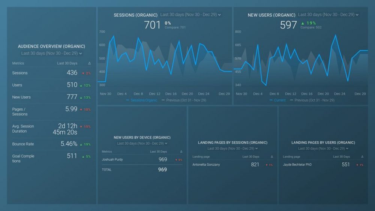Screen dimensions: 375x211
Task: Click the delta header in New Users by Device
Action: (181, 152)
